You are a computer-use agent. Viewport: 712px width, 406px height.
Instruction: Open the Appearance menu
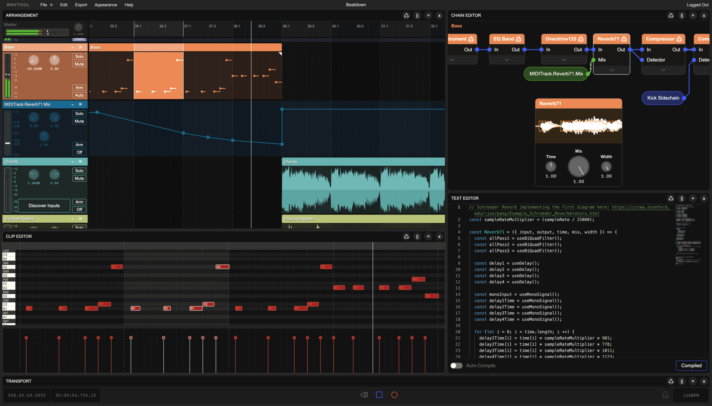(106, 5)
